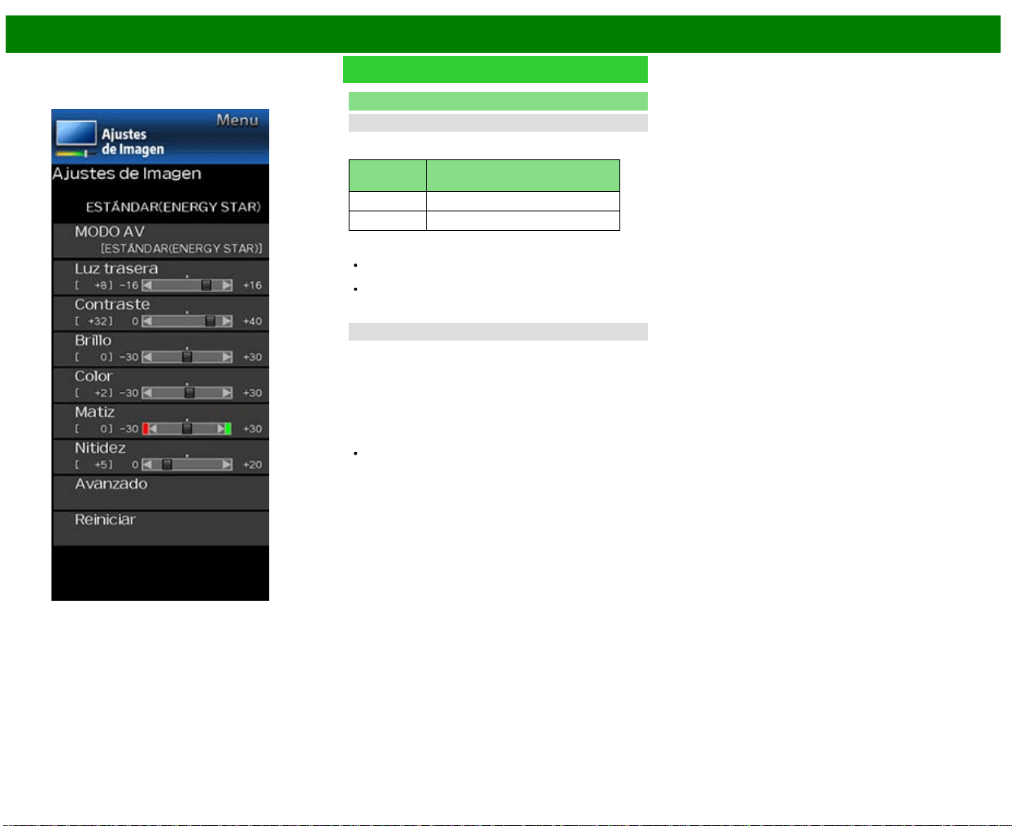The width and height of the screenshot is (1012, 826).
Task: Click the Brillo slider handle
Action: tap(187, 357)
